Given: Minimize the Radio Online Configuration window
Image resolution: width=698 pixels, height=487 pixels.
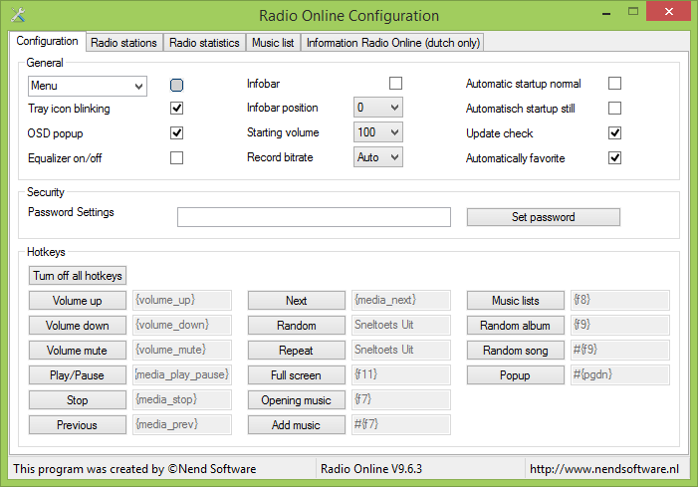Looking at the screenshot, I should 606,13.
